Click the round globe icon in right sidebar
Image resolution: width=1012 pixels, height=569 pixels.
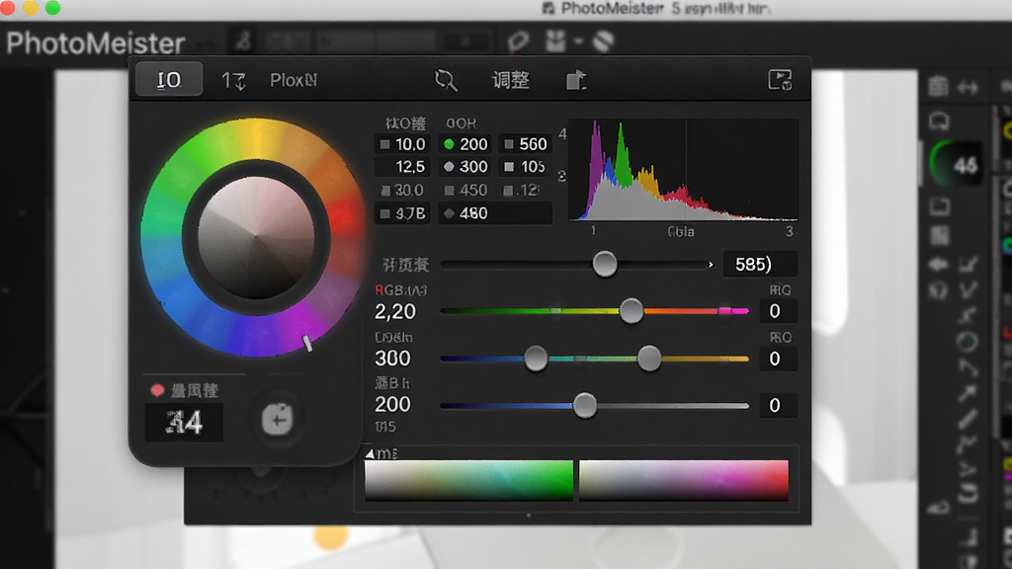pos(967,341)
